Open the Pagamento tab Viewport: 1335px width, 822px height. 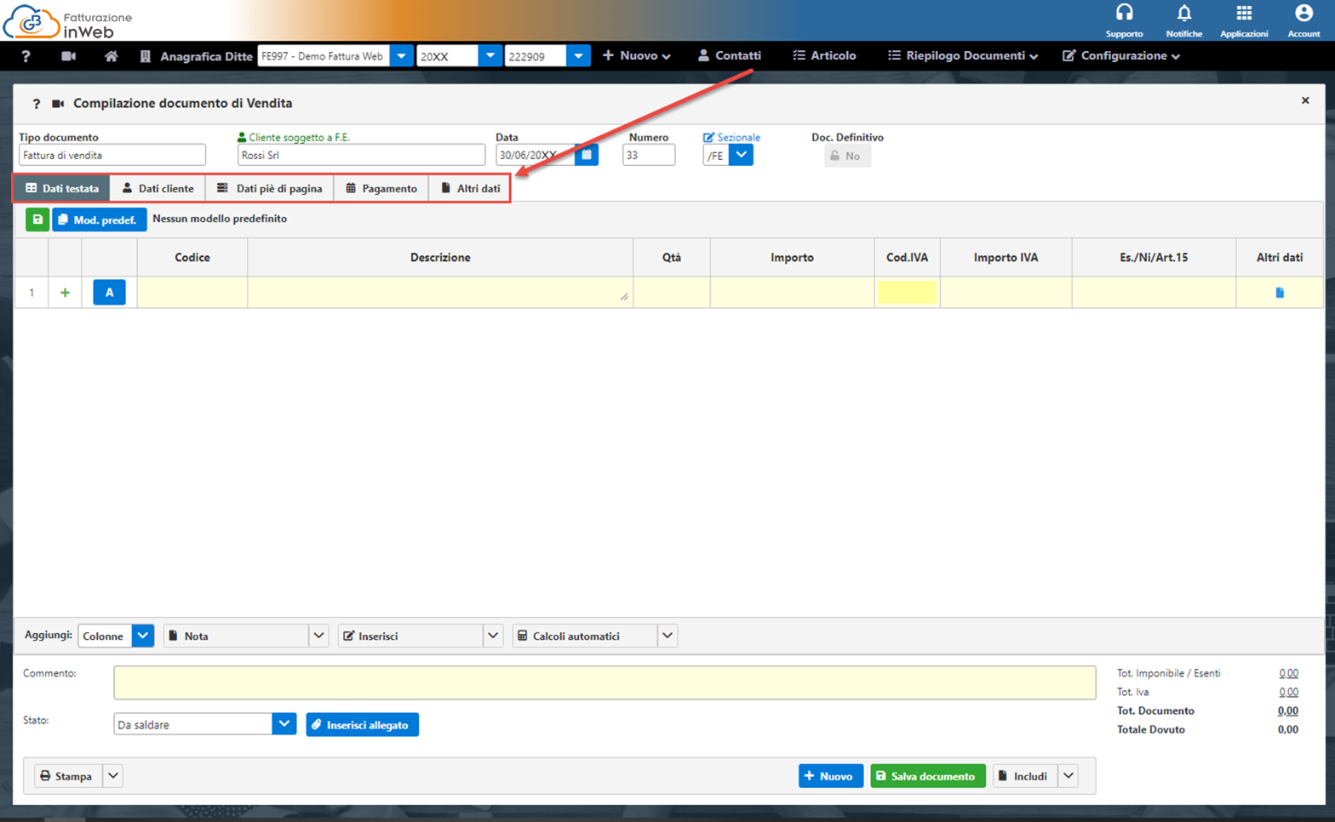[x=381, y=188]
